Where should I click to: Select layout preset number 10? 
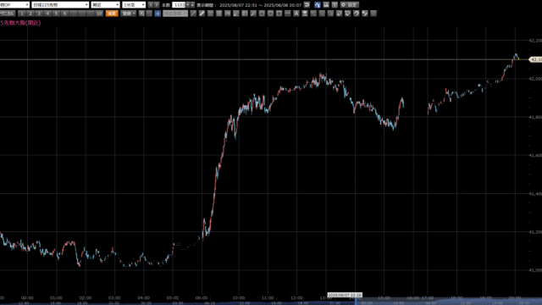[x=99, y=14]
